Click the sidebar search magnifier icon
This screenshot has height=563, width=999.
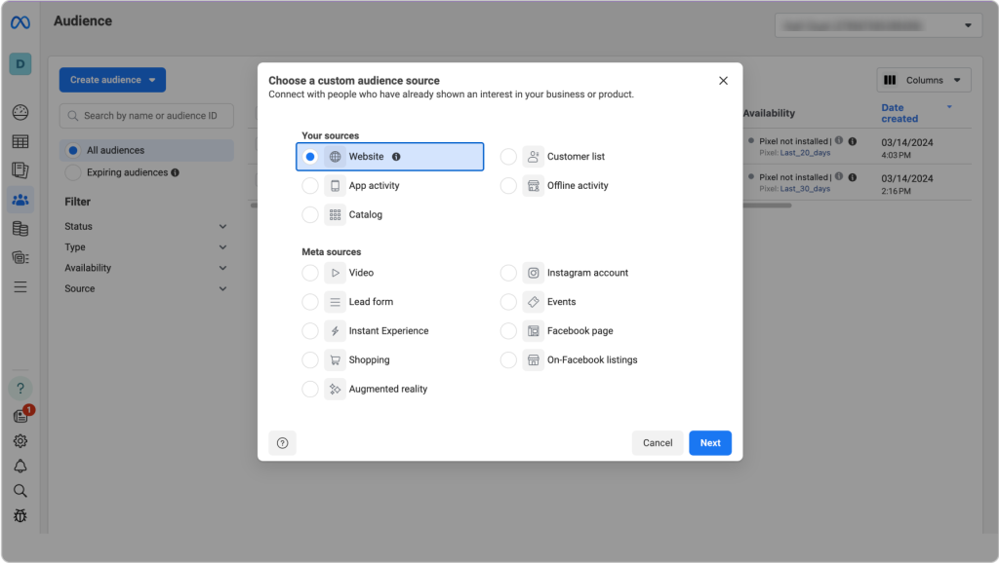pos(20,491)
